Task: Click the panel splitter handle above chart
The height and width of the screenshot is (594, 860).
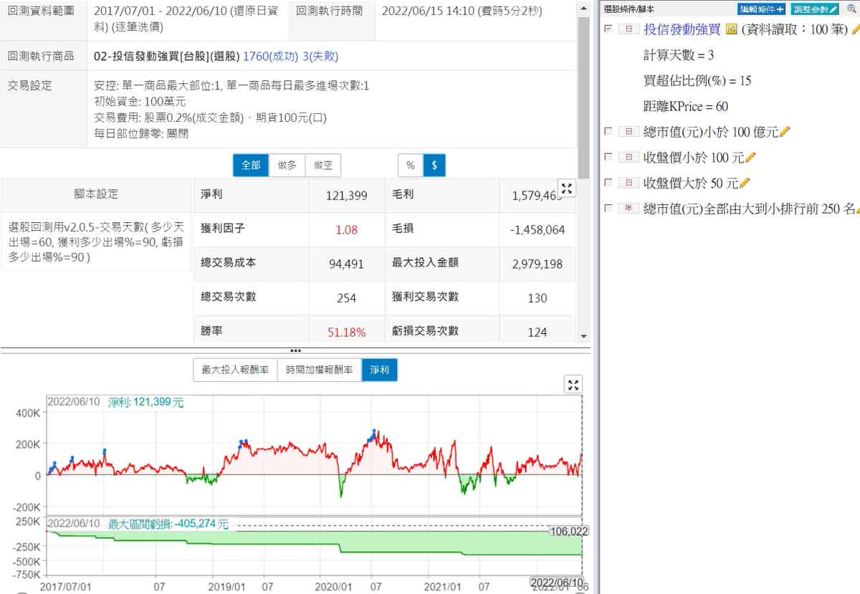Action: click(295, 350)
